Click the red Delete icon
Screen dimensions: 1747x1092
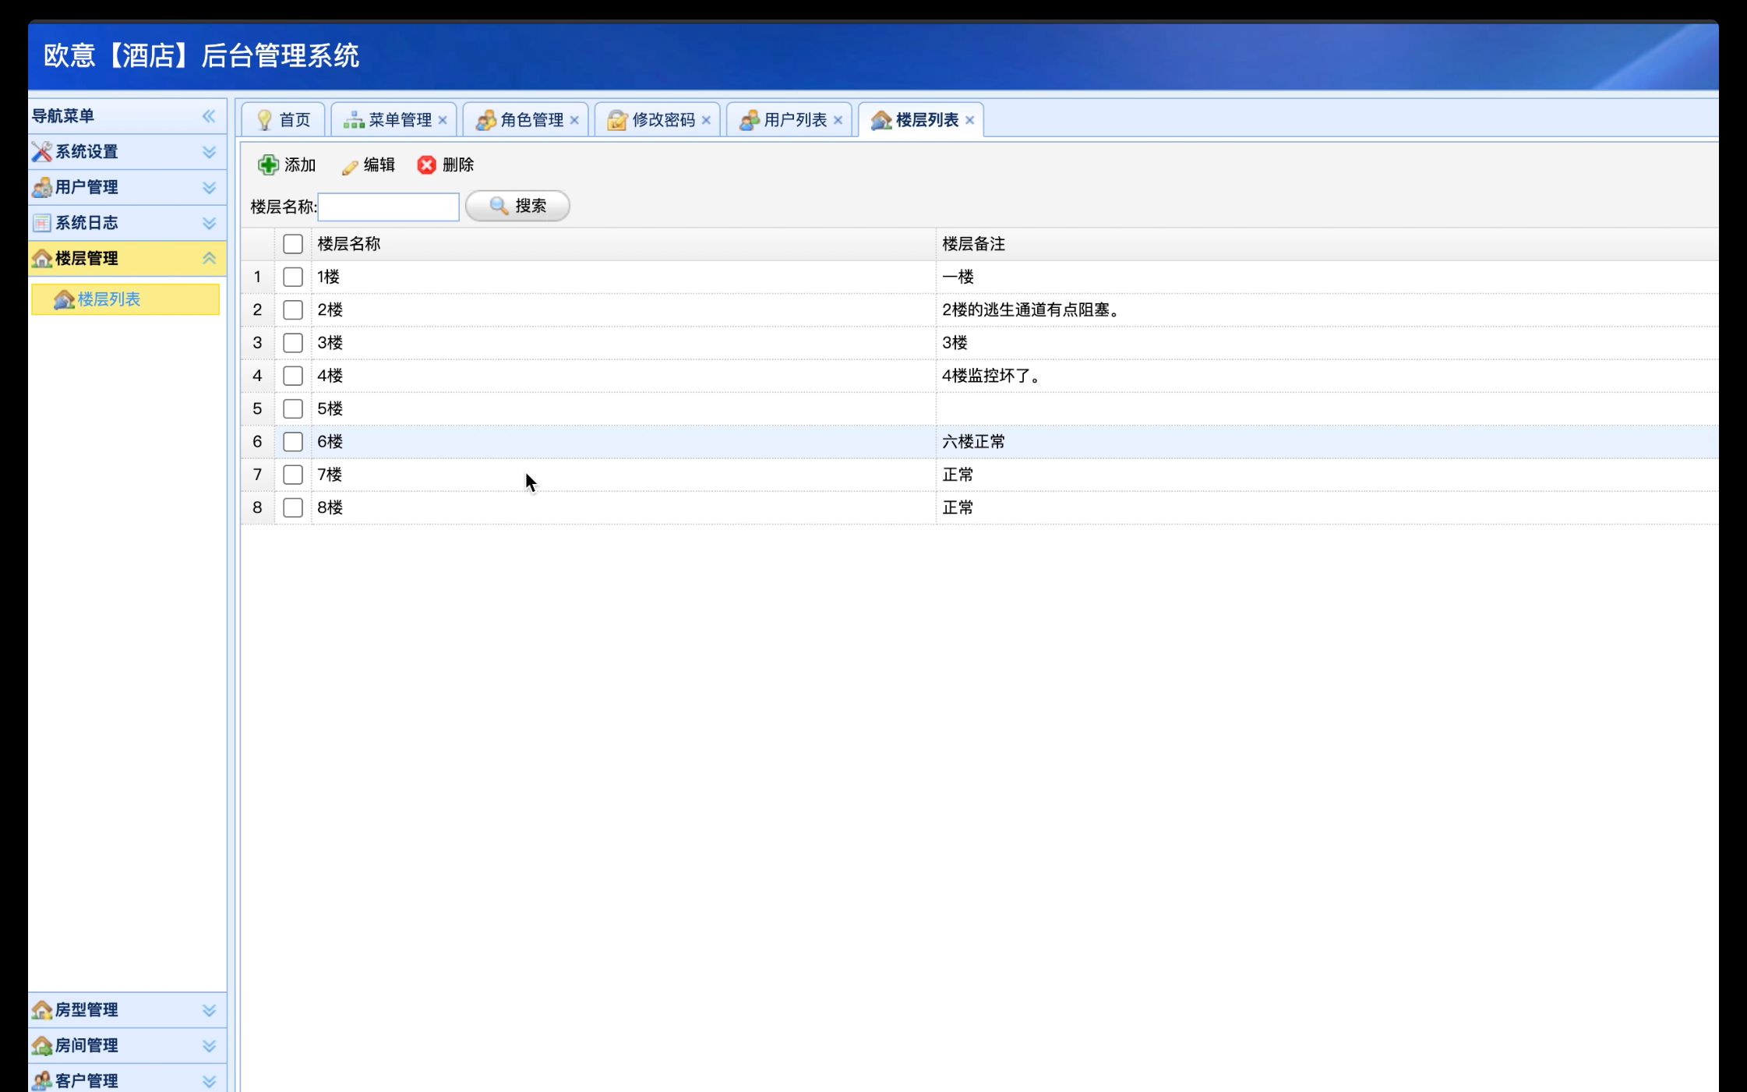(426, 164)
